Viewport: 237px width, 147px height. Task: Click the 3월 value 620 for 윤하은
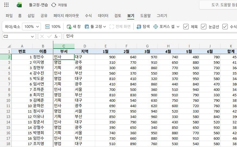(147, 106)
